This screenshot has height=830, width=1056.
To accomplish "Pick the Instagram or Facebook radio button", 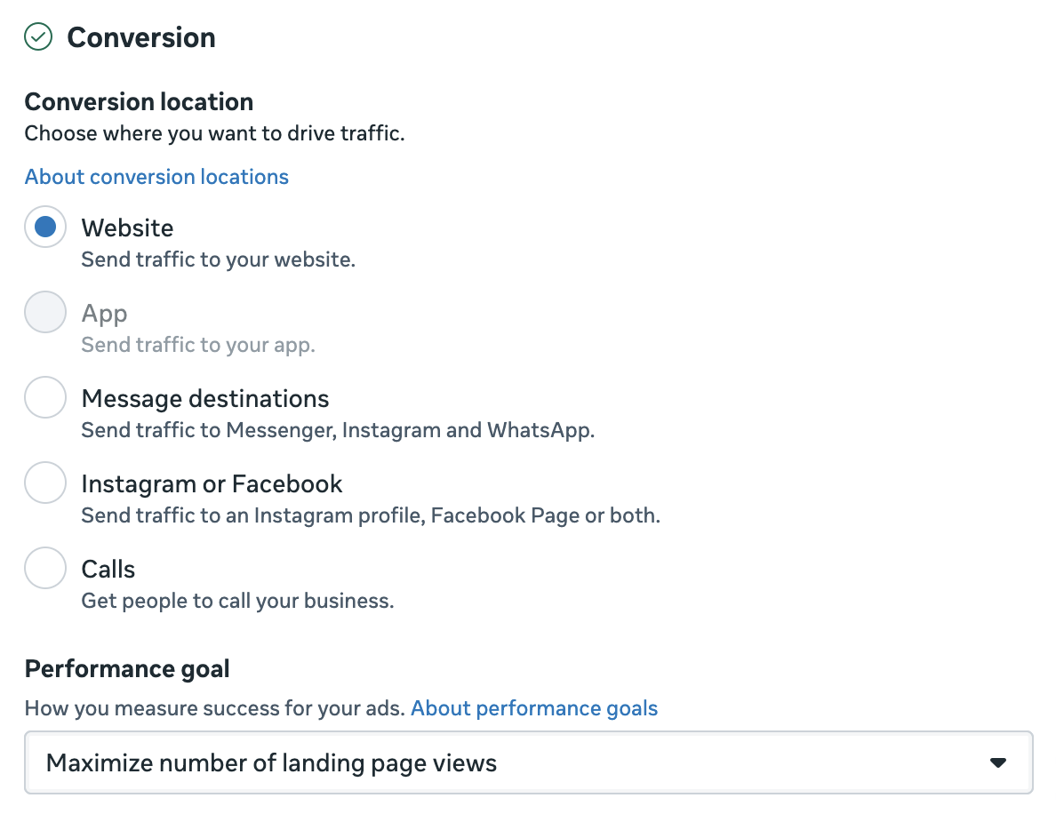I will click(x=45, y=483).
